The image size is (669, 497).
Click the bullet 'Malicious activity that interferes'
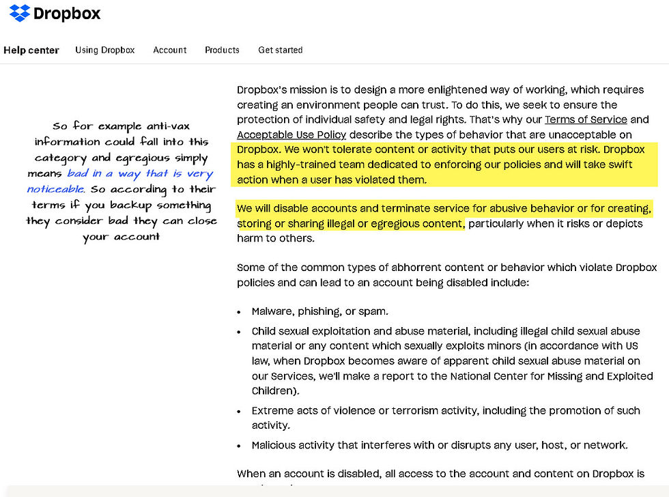pyautogui.click(x=440, y=445)
